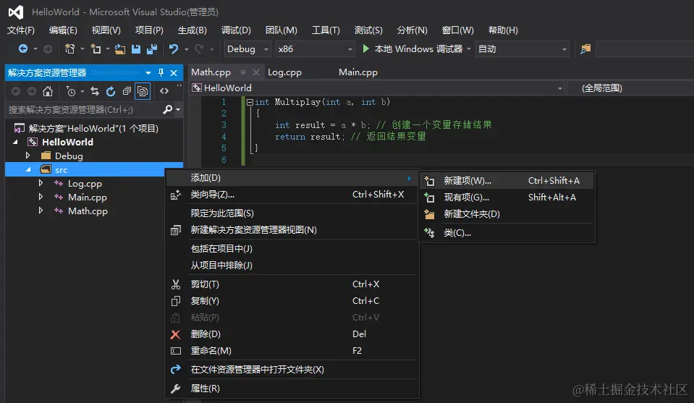Open the 调试(D) menu

coord(236,30)
